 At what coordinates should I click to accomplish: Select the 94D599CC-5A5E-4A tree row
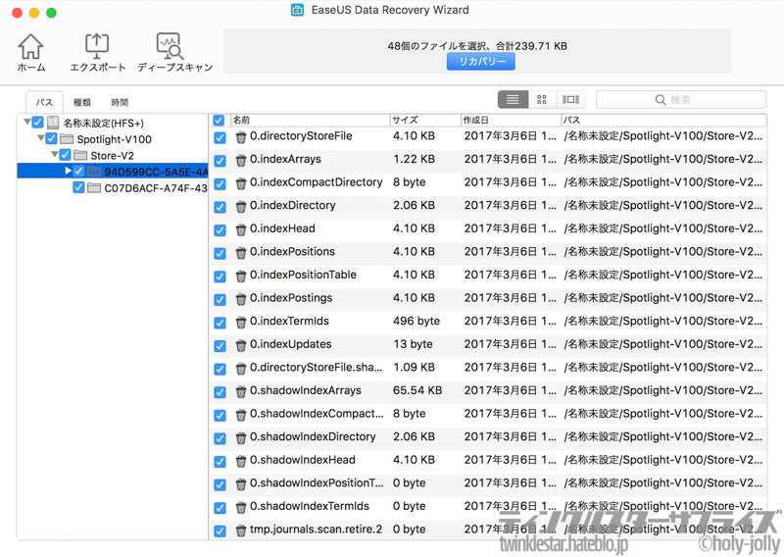pyautogui.click(x=113, y=172)
